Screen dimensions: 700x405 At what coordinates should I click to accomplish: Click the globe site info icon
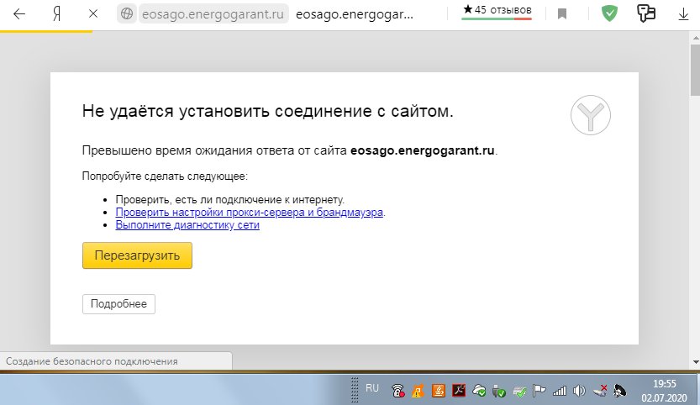click(128, 13)
